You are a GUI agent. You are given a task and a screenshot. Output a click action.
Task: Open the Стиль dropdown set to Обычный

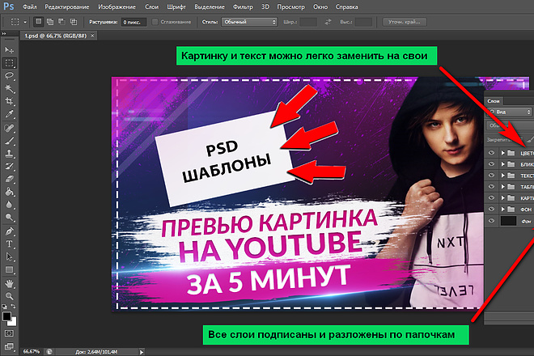point(249,22)
